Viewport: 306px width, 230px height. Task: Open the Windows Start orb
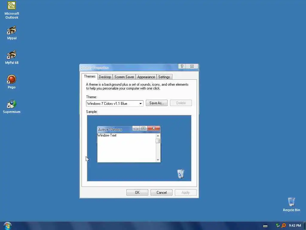[7, 226]
